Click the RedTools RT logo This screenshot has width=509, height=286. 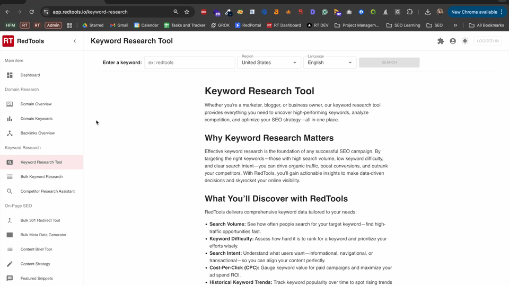coord(8,41)
